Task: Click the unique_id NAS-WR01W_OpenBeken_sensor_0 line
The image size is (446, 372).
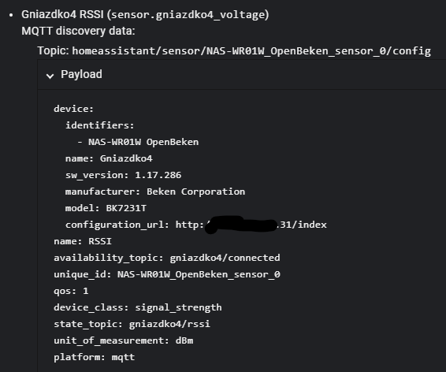Action: [x=167, y=274]
